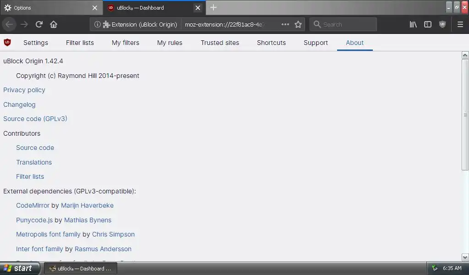The image size is (469, 275).
Task: Open the Source code (GPLv3) link
Action: [x=35, y=119]
